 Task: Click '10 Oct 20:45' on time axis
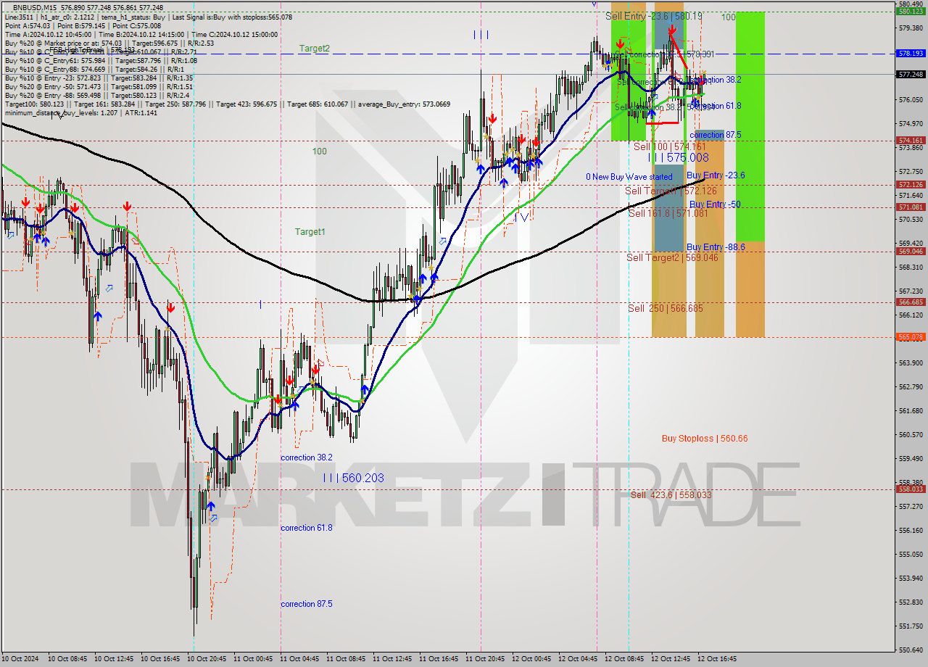point(206,659)
